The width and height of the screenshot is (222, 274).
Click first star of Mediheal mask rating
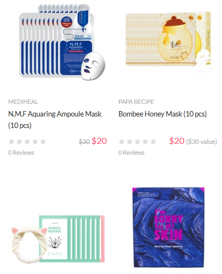(x=11, y=142)
